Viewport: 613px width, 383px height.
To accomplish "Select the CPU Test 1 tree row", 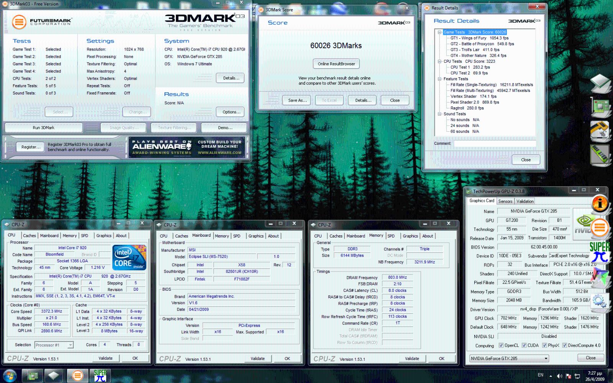I will (x=470, y=67).
